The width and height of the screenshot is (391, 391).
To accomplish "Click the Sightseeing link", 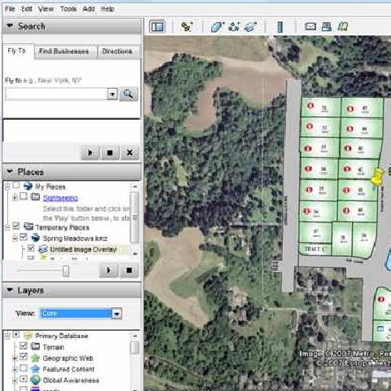I will tap(60, 198).
